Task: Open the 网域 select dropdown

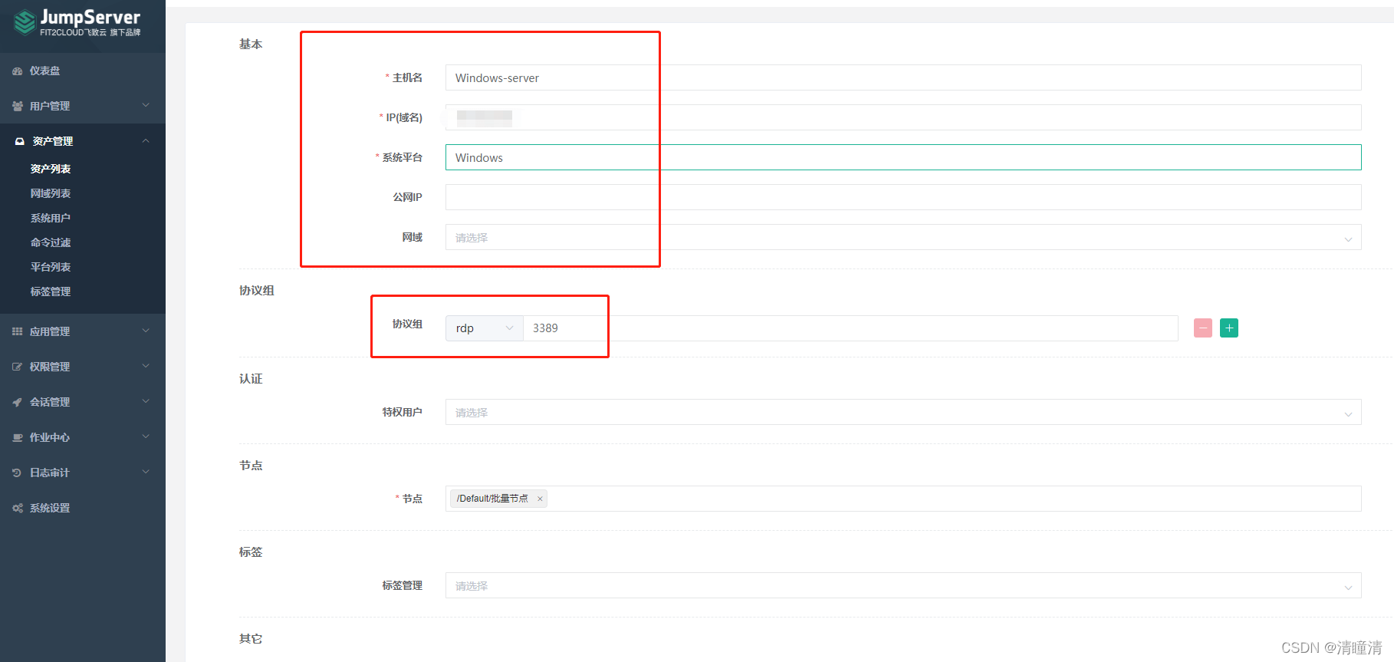Action: [x=903, y=237]
